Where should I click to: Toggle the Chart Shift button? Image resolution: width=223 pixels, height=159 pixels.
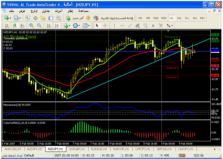click(x=57, y=25)
